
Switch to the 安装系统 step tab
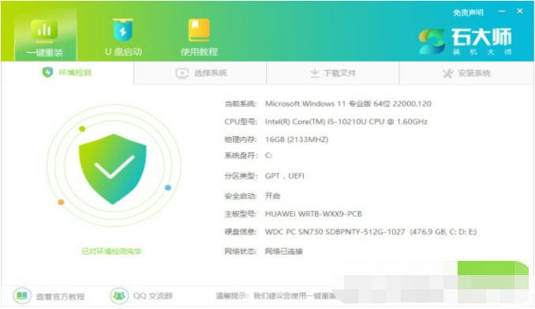tap(466, 73)
